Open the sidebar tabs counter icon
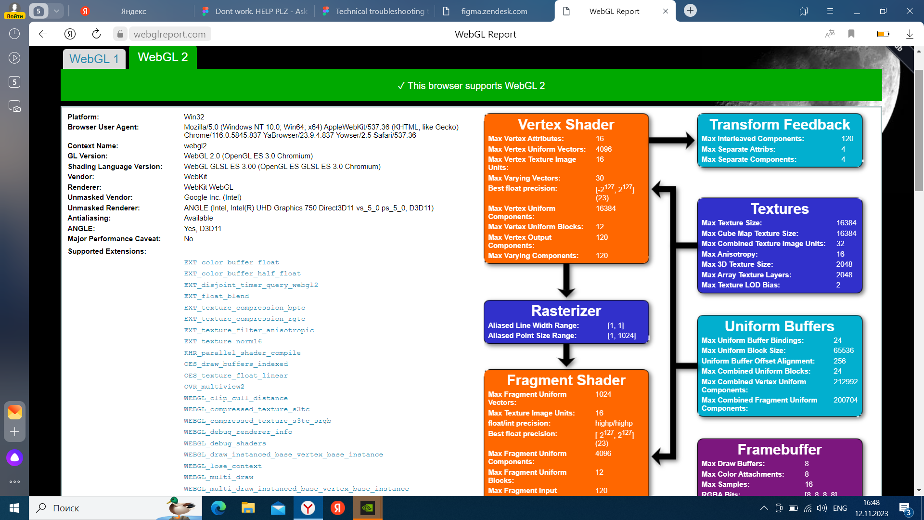This screenshot has width=924, height=520. (x=14, y=82)
